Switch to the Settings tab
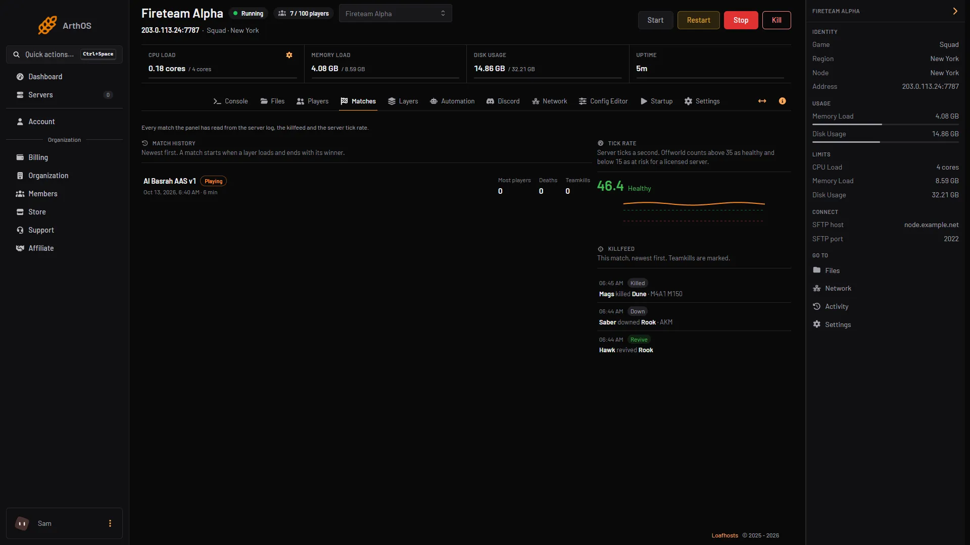This screenshot has width=970, height=545. point(702,101)
